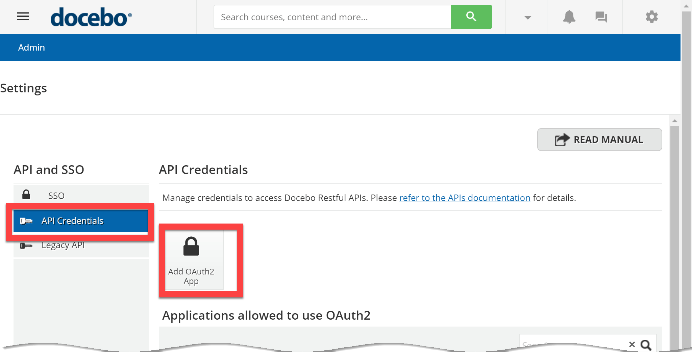Screen dimensions: 692x352
Task: Click the page scroll-up arrow
Action: (686, 6)
